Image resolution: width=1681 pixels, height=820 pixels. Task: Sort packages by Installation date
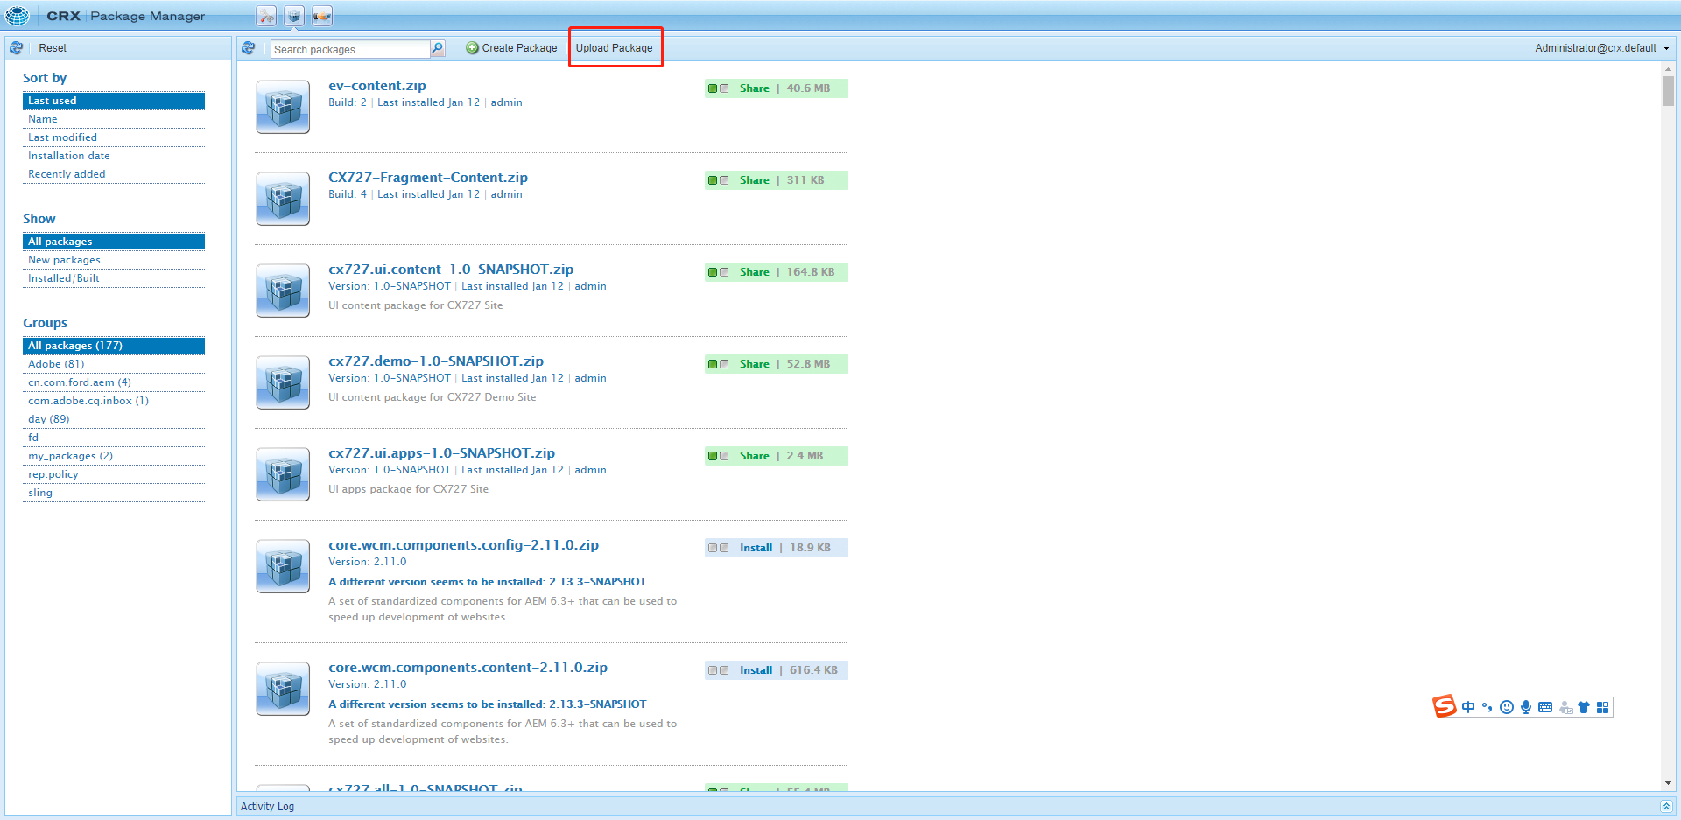pyautogui.click(x=114, y=156)
